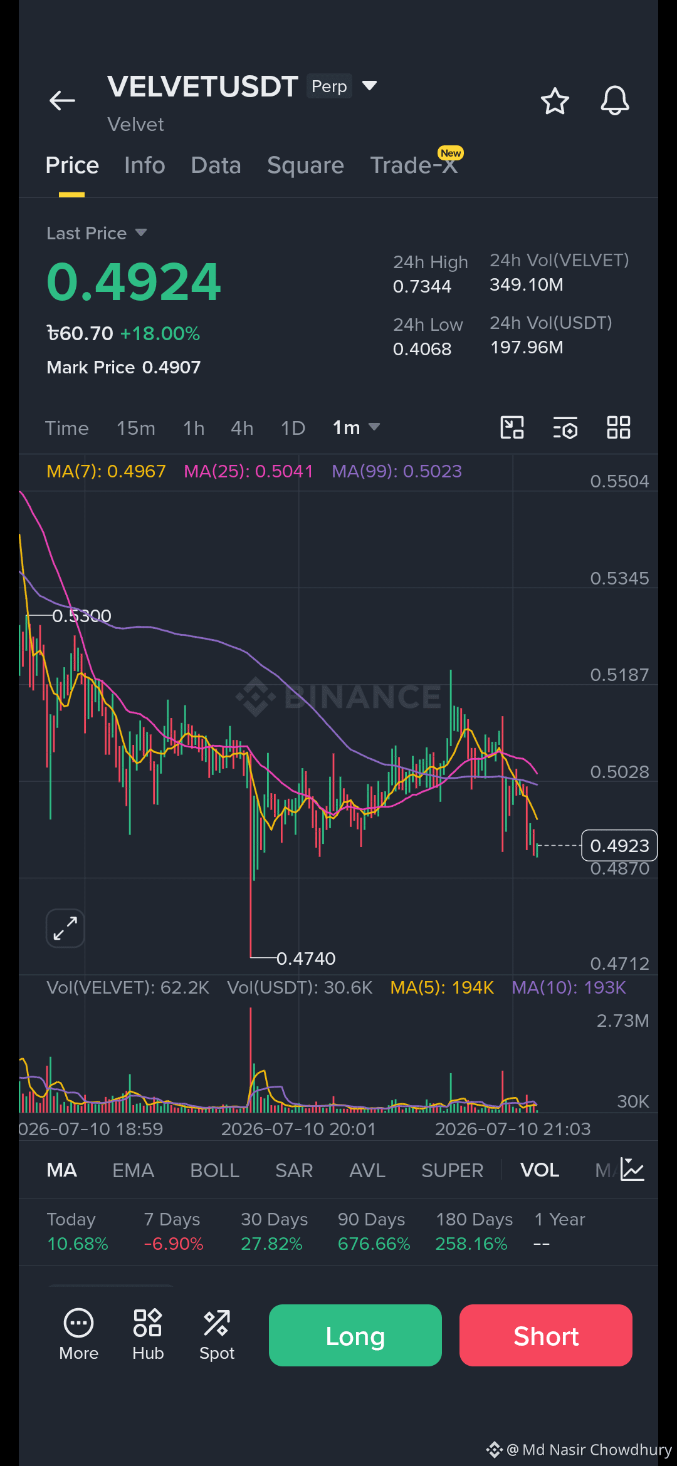Screen dimensions: 677x1466
Task: Open price alert bell icon
Action: click(615, 100)
